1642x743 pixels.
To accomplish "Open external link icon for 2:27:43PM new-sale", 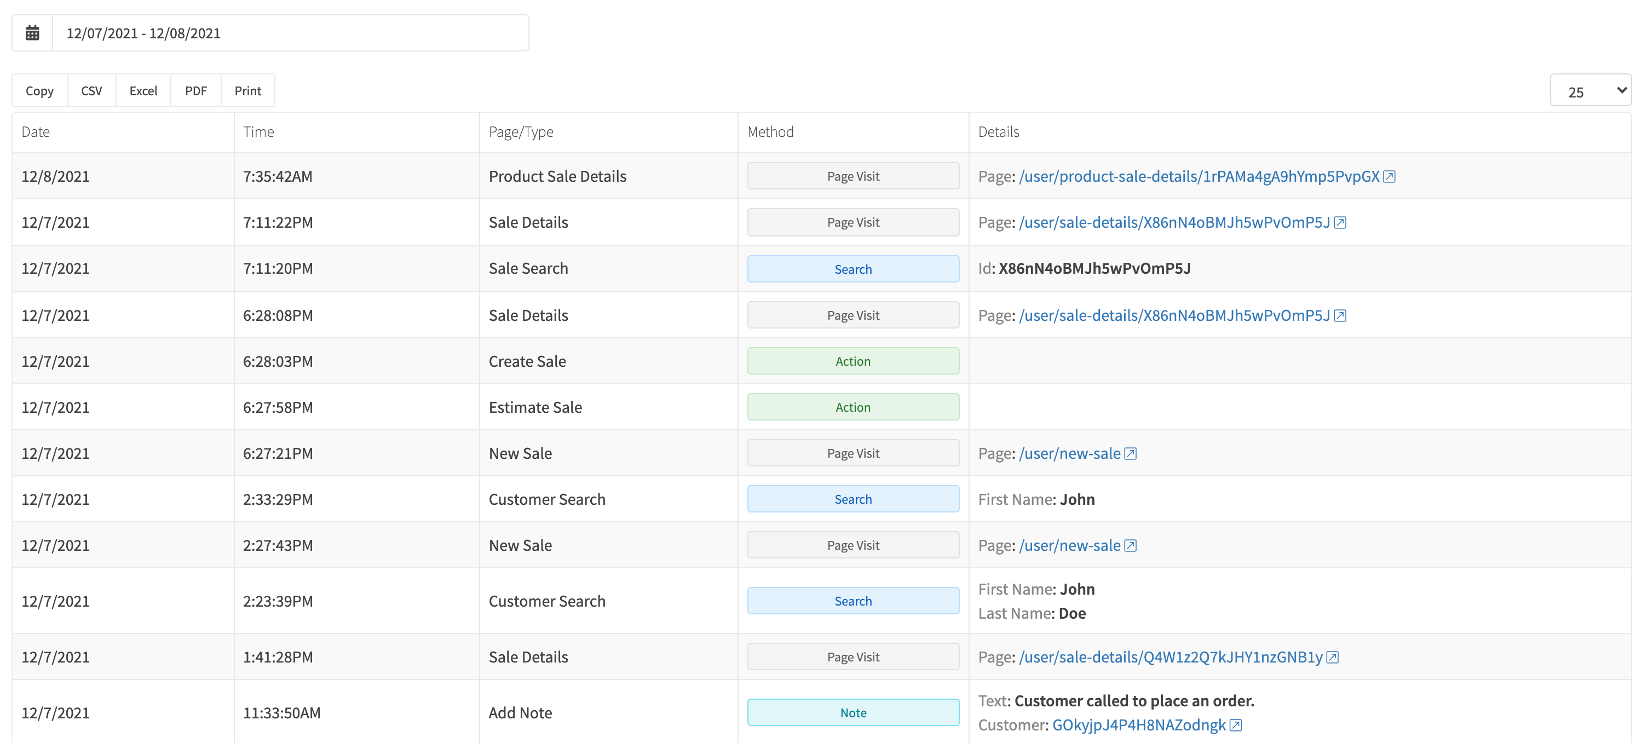I will click(x=1131, y=545).
